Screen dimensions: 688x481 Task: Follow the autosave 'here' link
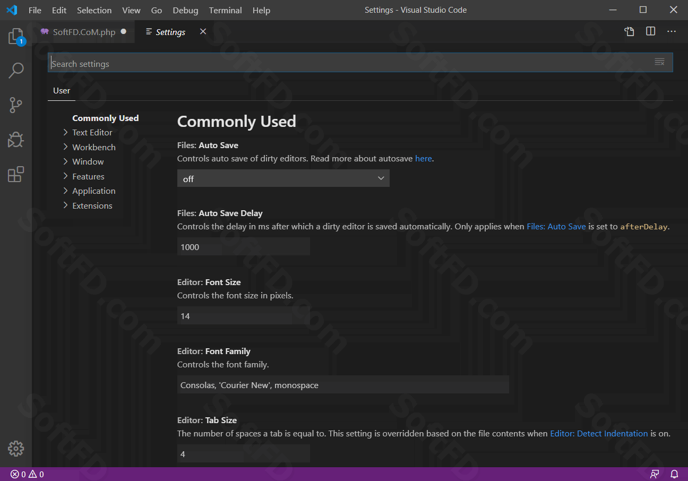click(423, 158)
